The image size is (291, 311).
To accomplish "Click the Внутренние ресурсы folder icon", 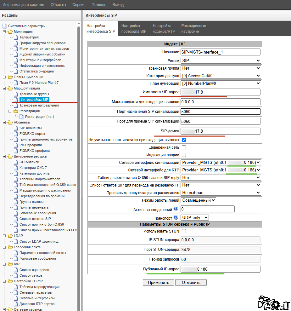I will (10, 157).
